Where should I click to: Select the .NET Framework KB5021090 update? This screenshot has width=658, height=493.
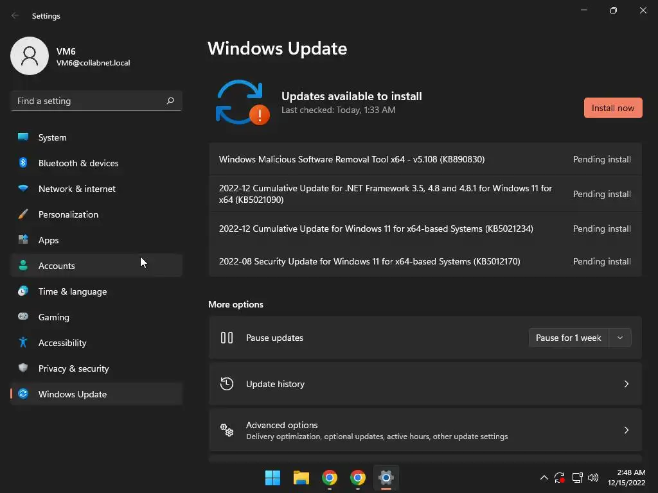coord(425,194)
